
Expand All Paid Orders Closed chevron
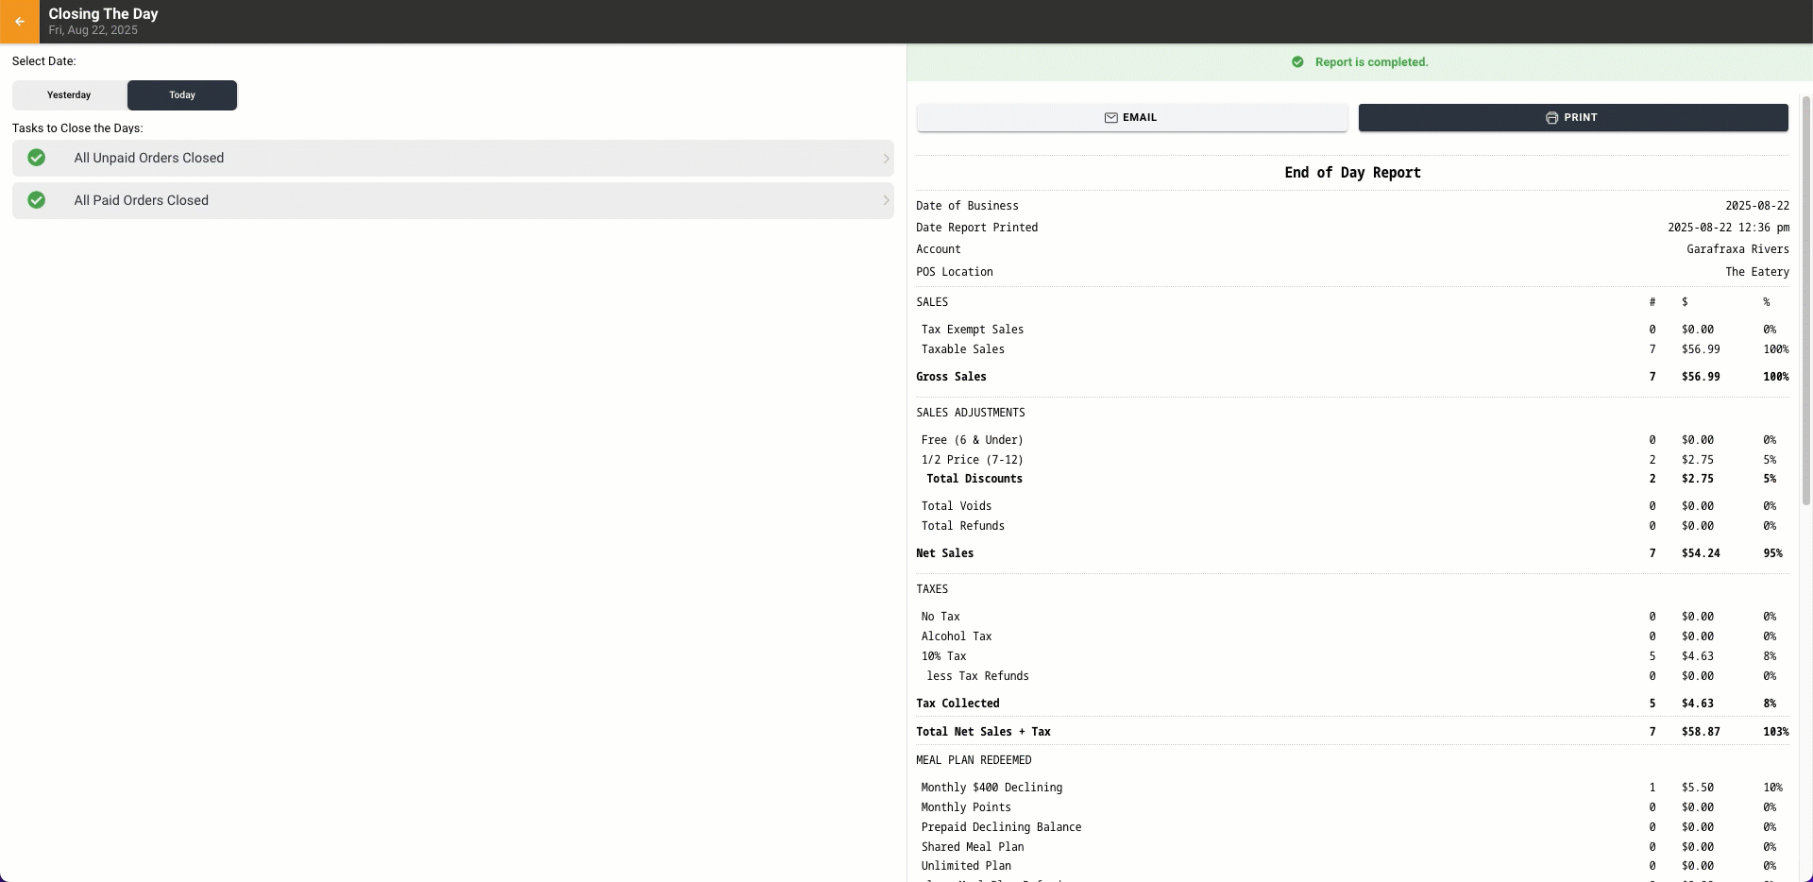click(x=886, y=200)
